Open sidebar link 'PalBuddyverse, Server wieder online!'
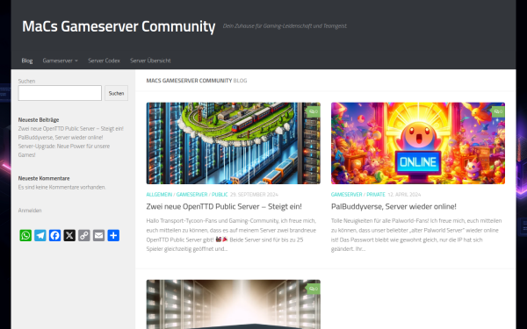 (61, 138)
